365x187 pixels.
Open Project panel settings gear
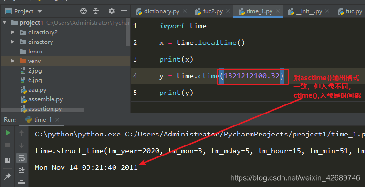coord(112,11)
